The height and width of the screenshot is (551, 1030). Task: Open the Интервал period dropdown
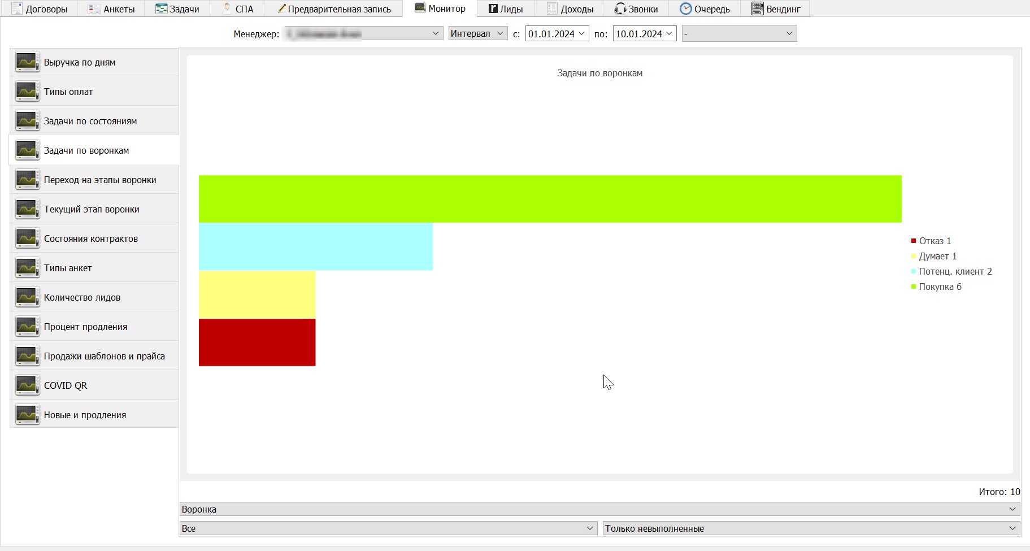click(478, 33)
